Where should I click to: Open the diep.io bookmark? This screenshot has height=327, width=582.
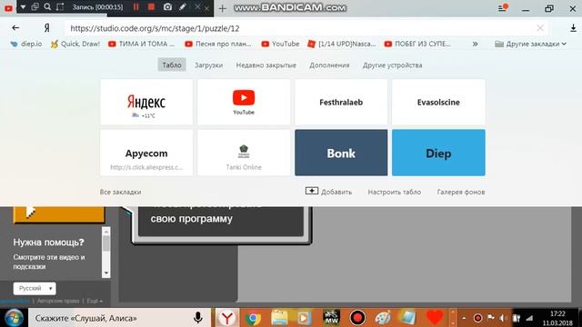[x=26, y=44]
